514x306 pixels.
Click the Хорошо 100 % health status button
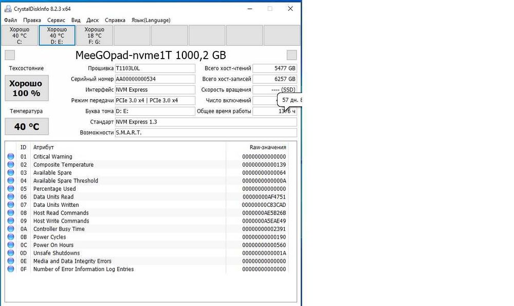(x=27, y=88)
